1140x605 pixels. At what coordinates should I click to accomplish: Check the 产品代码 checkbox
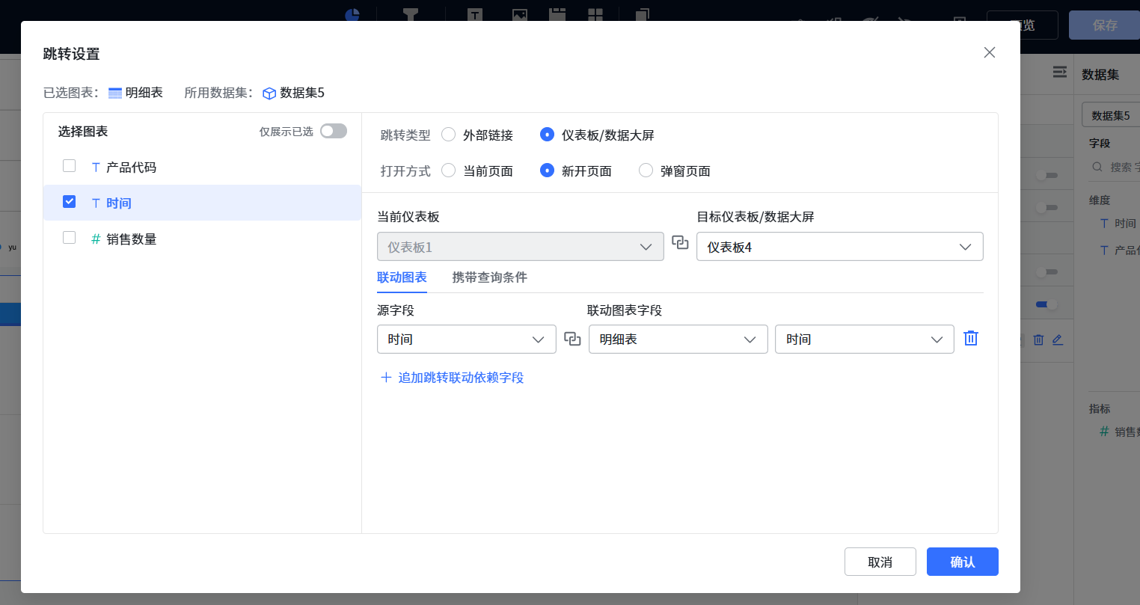[70, 166]
